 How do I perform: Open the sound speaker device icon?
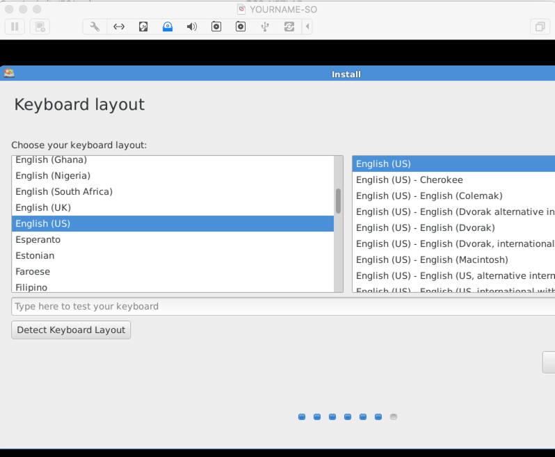(x=192, y=26)
